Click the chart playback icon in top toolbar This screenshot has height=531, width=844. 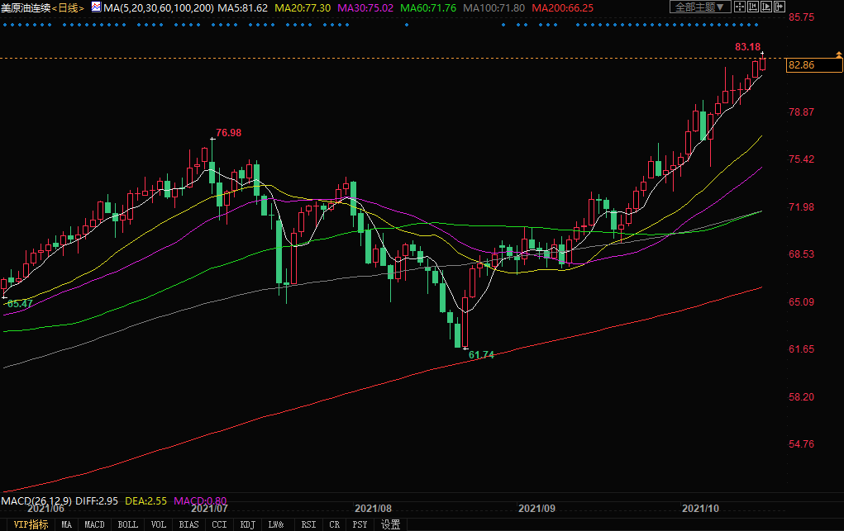(x=765, y=7)
